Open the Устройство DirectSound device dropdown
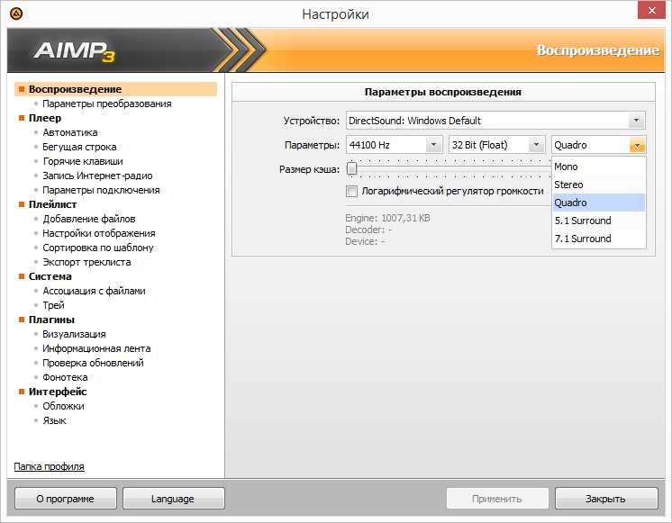This screenshot has width=672, height=523. click(637, 121)
